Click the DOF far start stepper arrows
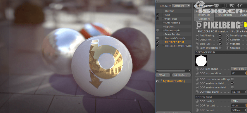Viewport: 247px width, 113px height. pos(245,105)
